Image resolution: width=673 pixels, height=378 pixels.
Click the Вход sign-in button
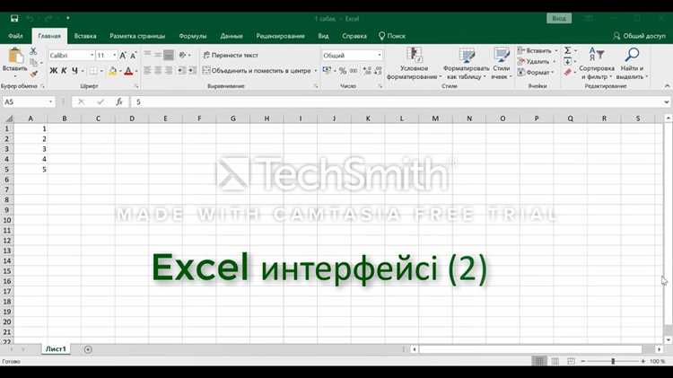tap(559, 19)
